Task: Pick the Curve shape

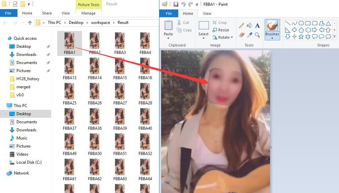Action: pos(294,23)
